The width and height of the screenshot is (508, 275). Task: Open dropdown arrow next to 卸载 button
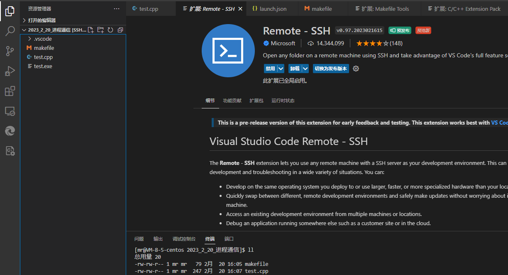[305, 69]
